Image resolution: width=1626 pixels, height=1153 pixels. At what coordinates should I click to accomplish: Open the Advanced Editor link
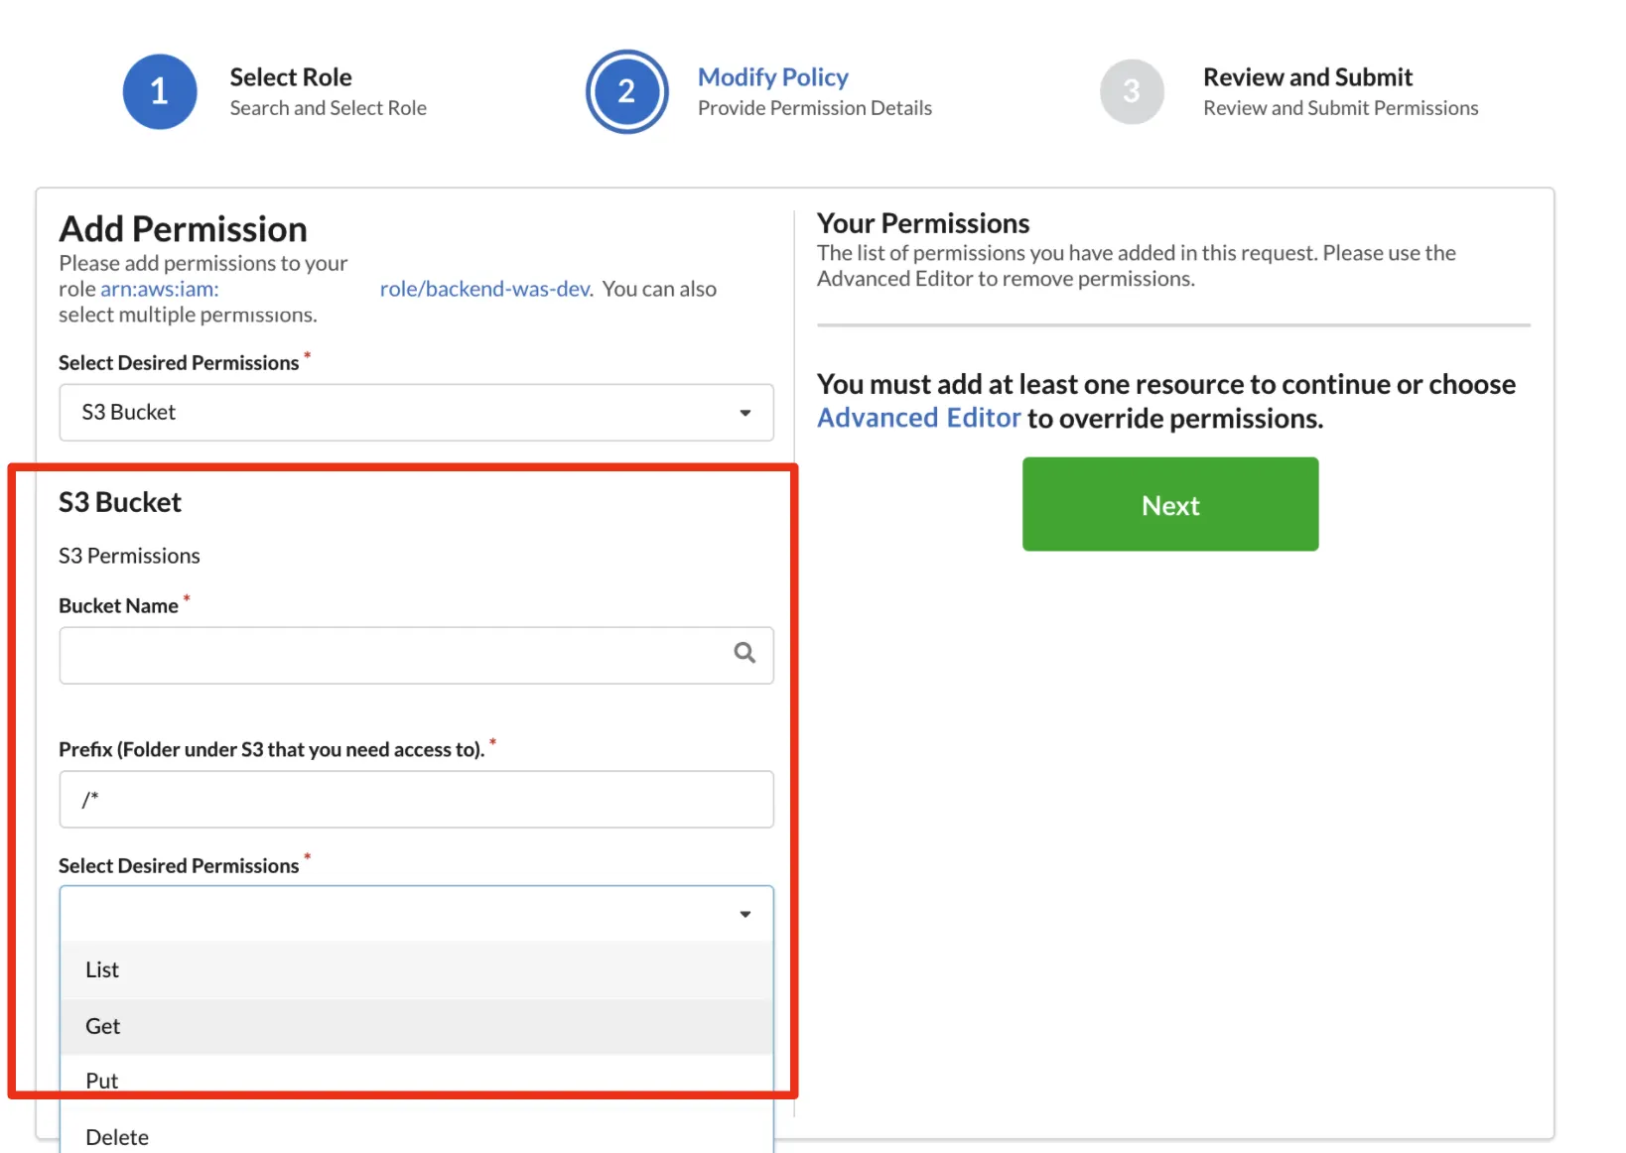pos(918,418)
